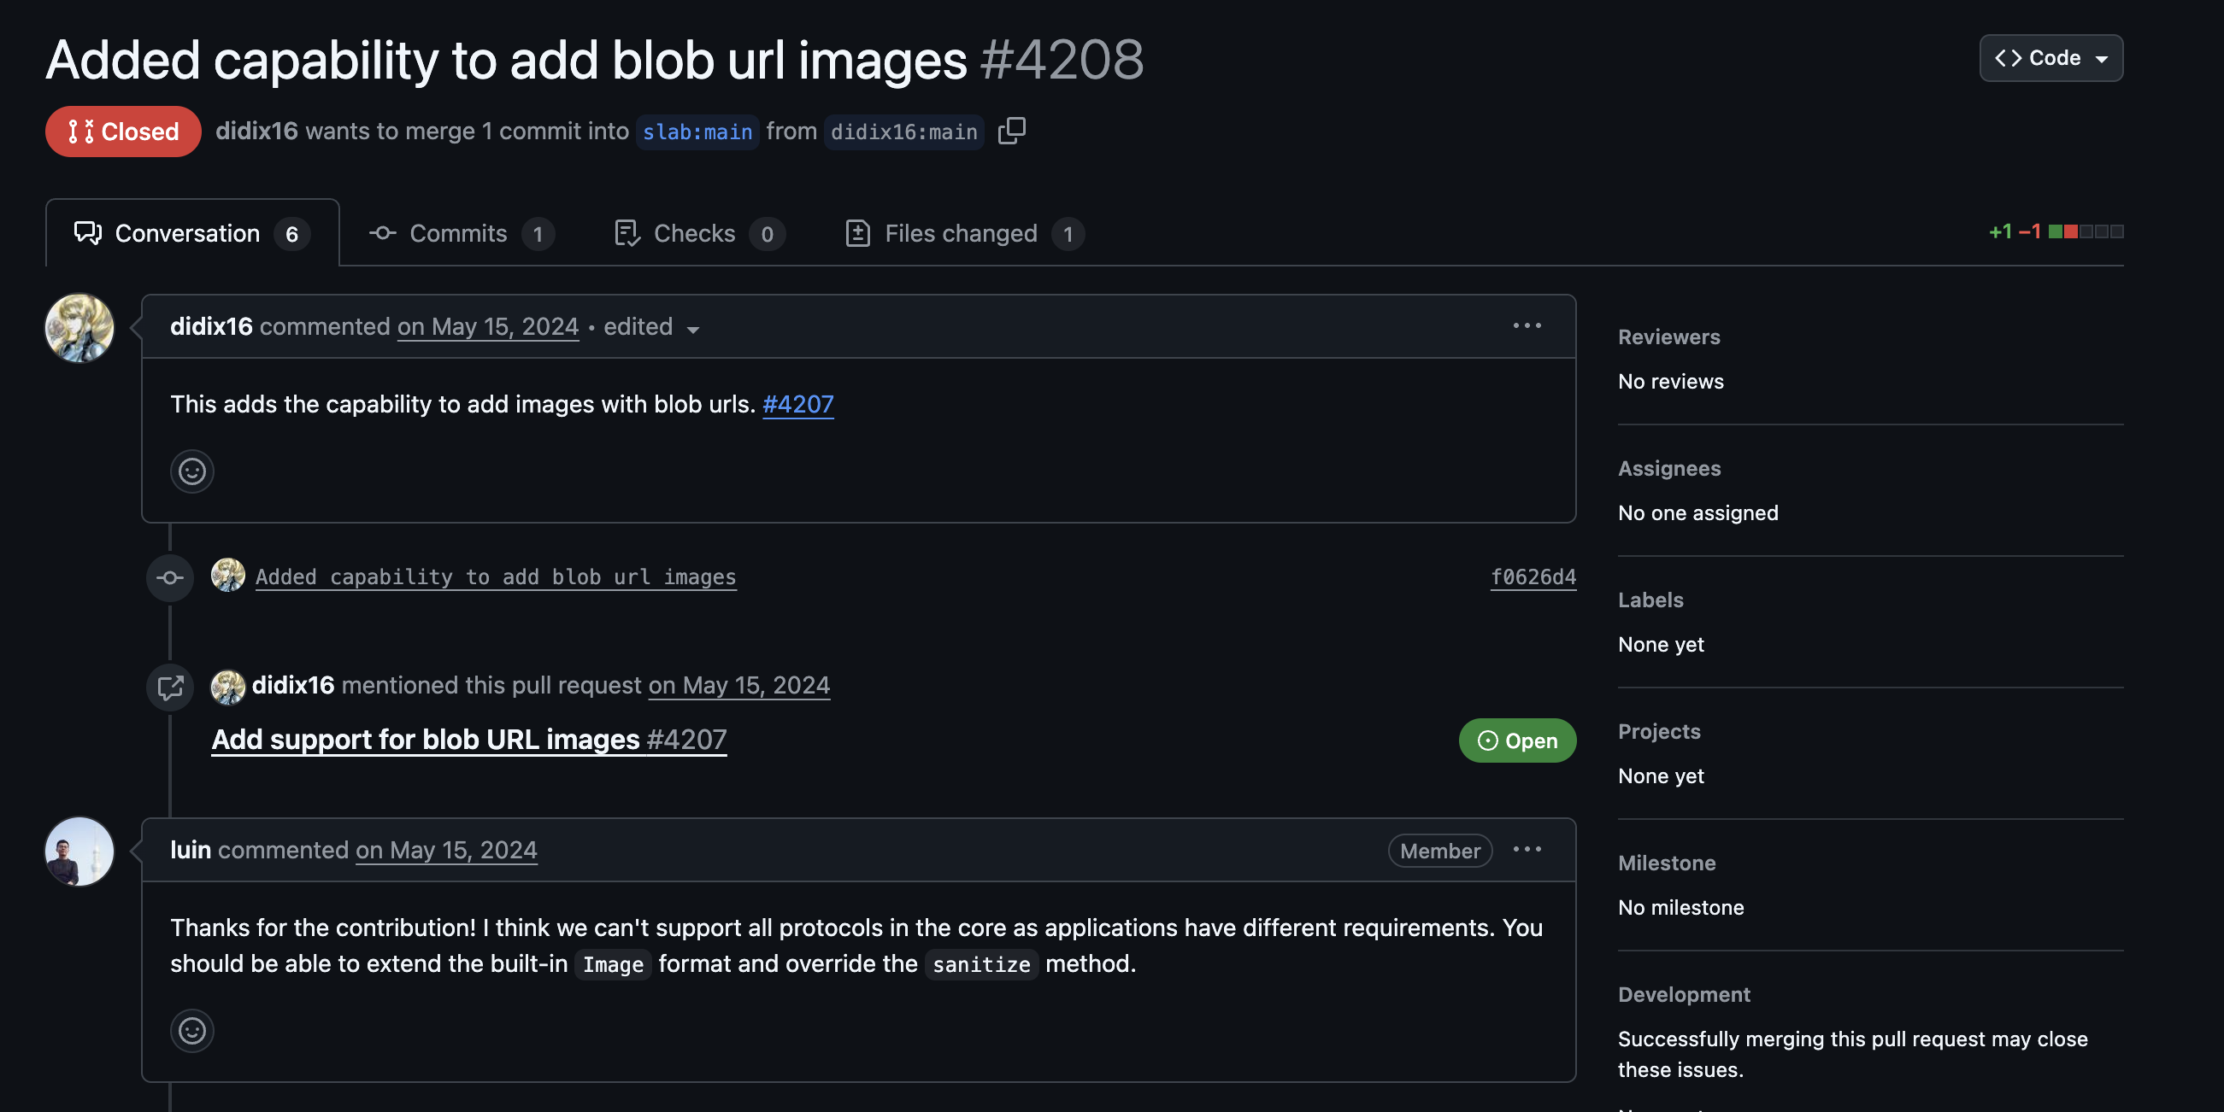2224x1112 pixels.
Task: Click didix16's large profile avatar
Action: click(x=79, y=328)
